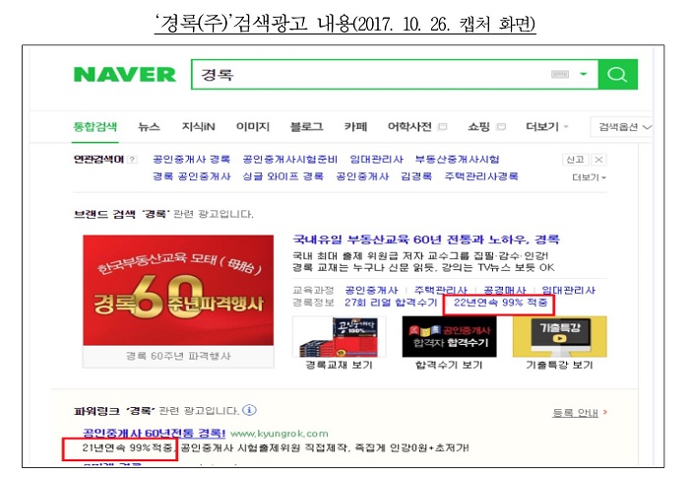
Task: Click the www.kyungrok.com URL
Action: pos(280,434)
